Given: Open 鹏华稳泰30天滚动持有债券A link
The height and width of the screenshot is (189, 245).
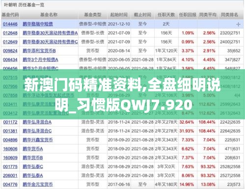Looking at the screenshot, I should coord(50,33).
